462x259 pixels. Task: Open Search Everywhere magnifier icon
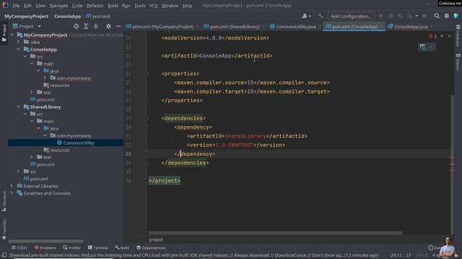437,16
